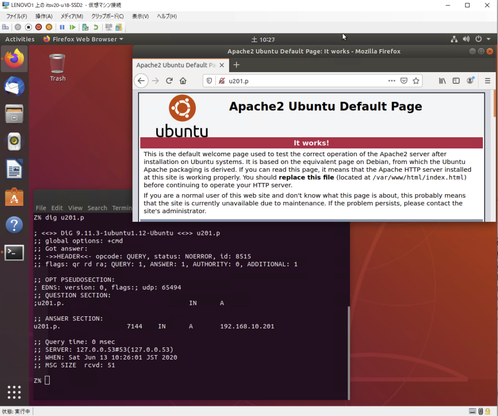Open the Firefox hamburger menu
Image resolution: width=498 pixels, height=416 pixels.
[x=487, y=81]
